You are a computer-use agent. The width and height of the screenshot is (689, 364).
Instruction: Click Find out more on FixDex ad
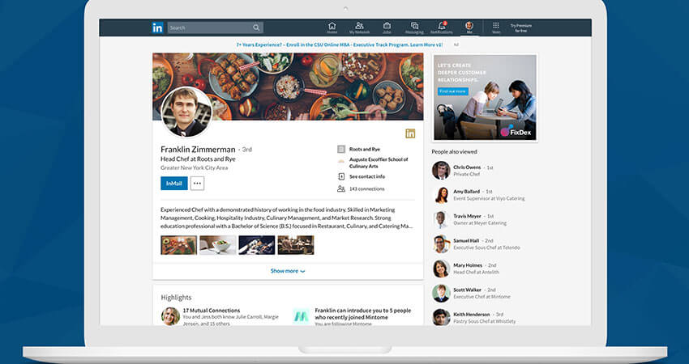pyautogui.click(x=452, y=91)
